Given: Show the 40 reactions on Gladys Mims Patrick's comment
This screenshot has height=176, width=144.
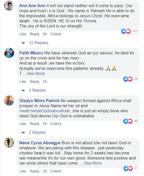Looking at the screenshot, I should 131,121.
